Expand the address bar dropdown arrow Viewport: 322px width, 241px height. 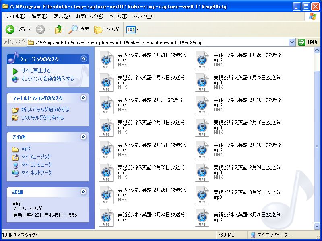pyautogui.click(x=292, y=43)
